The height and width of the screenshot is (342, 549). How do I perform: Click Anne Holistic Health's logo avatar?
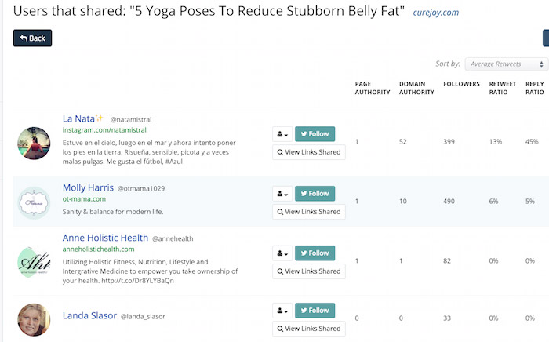pyautogui.click(x=34, y=262)
